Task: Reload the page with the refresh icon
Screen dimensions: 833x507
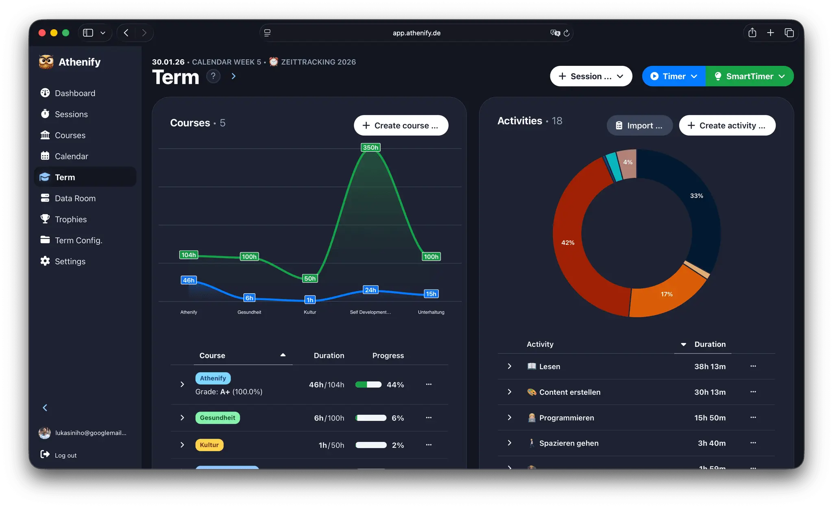Action: [x=566, y=33]
